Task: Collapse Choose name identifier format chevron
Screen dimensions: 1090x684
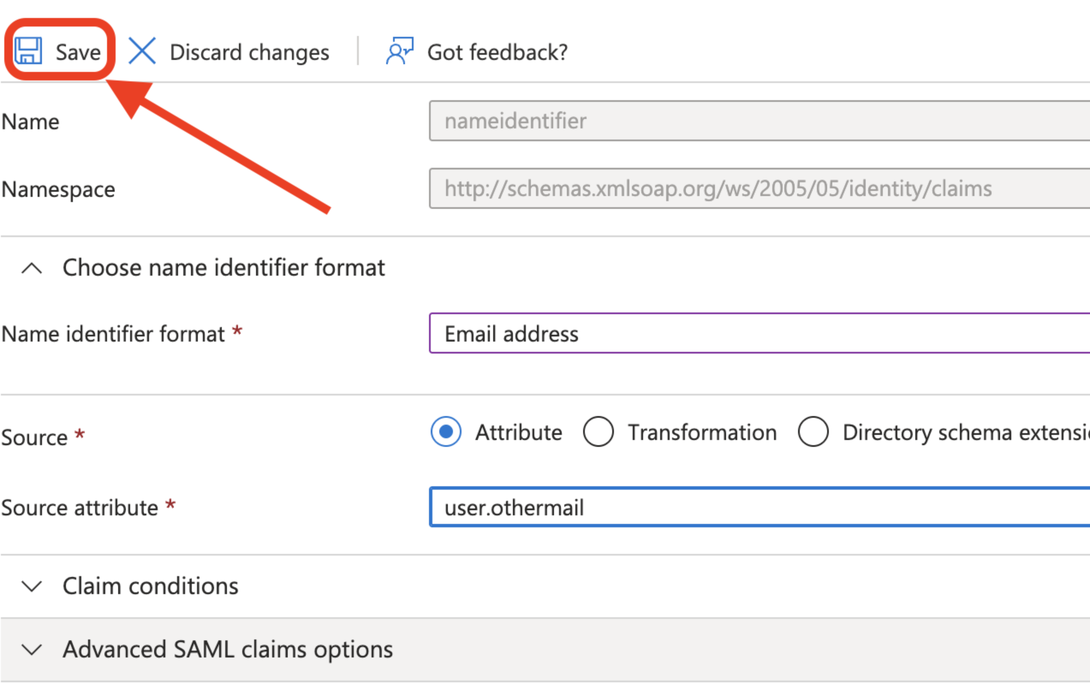Action: [32, 268]
